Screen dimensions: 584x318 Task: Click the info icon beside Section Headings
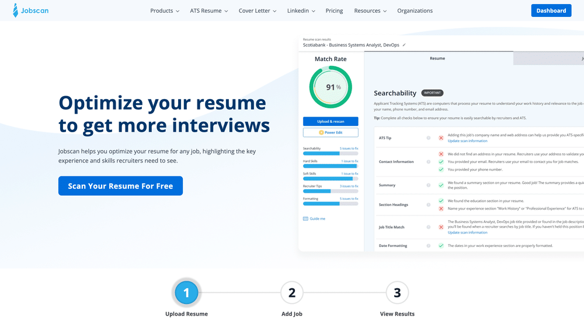point(428,204)
